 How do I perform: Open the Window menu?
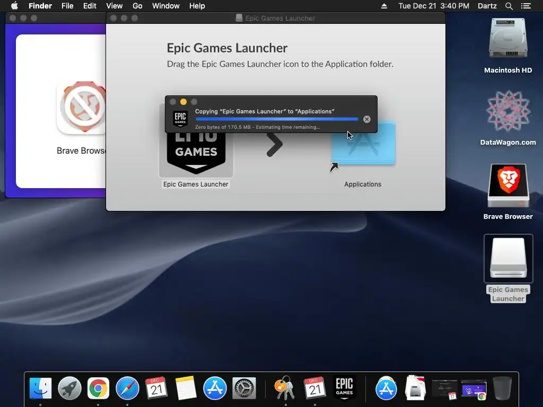point(166,6)
